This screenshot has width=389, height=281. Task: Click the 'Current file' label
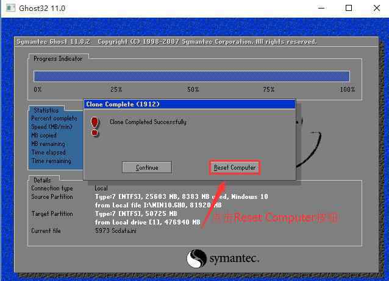click(x=46, y=231)
